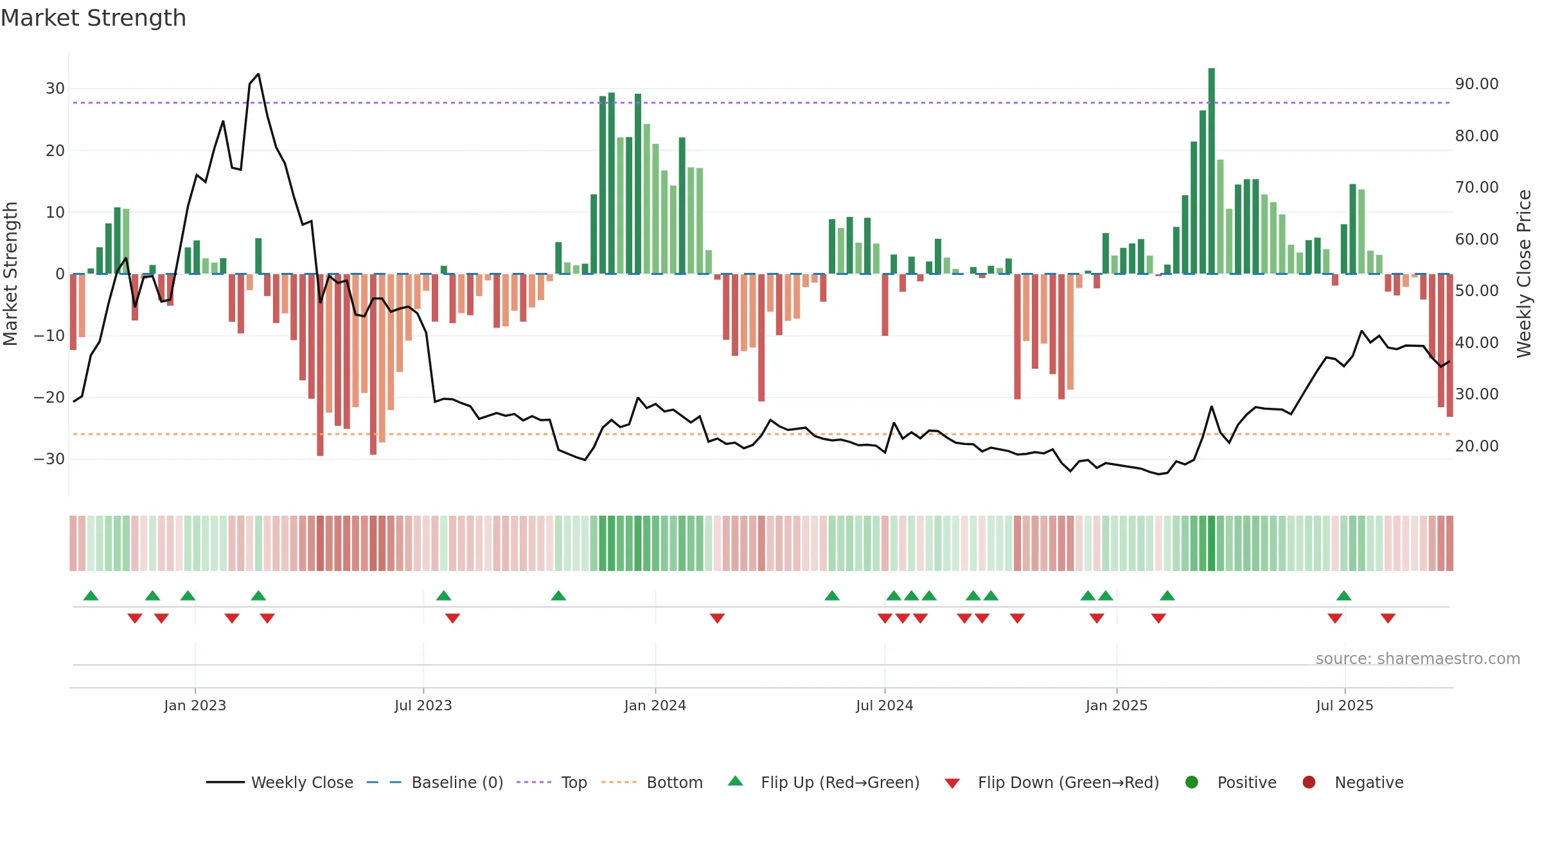Click the weekly close line peak near 90

pos(258,74)
